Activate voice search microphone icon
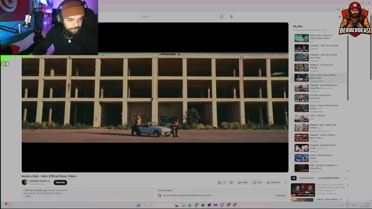Viewport: 372px width, 209px height. pyautogui.click(x=231, y=17)
